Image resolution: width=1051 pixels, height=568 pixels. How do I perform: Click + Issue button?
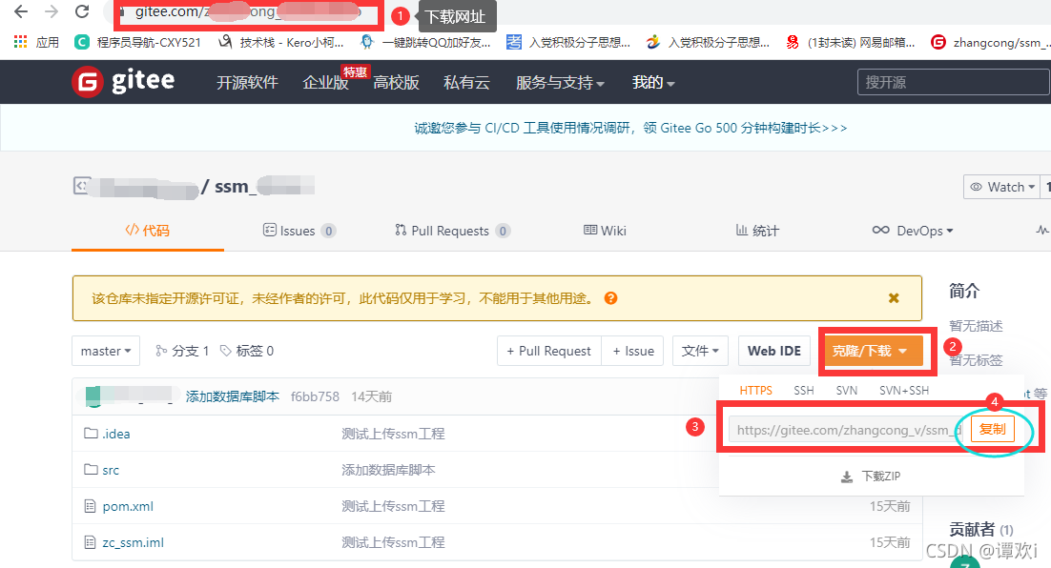(632, 351)
